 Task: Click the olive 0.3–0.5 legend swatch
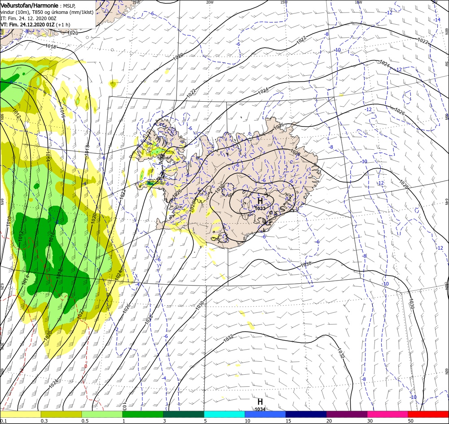coord(61,414)
